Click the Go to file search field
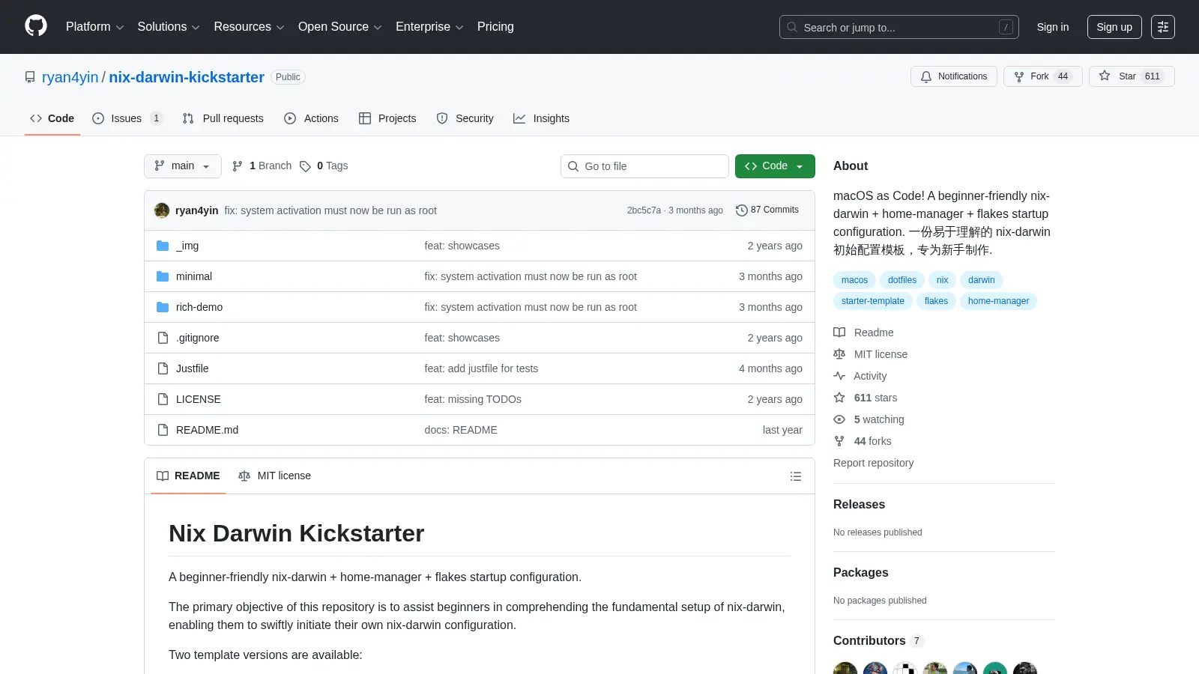1199x674 pixels. tap(644, 166)
